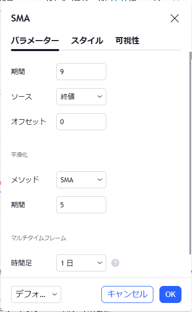Click the chevron arrow in デフォ... dropdown
This screenshot has width=192, height=312.
tap(55, 294)
